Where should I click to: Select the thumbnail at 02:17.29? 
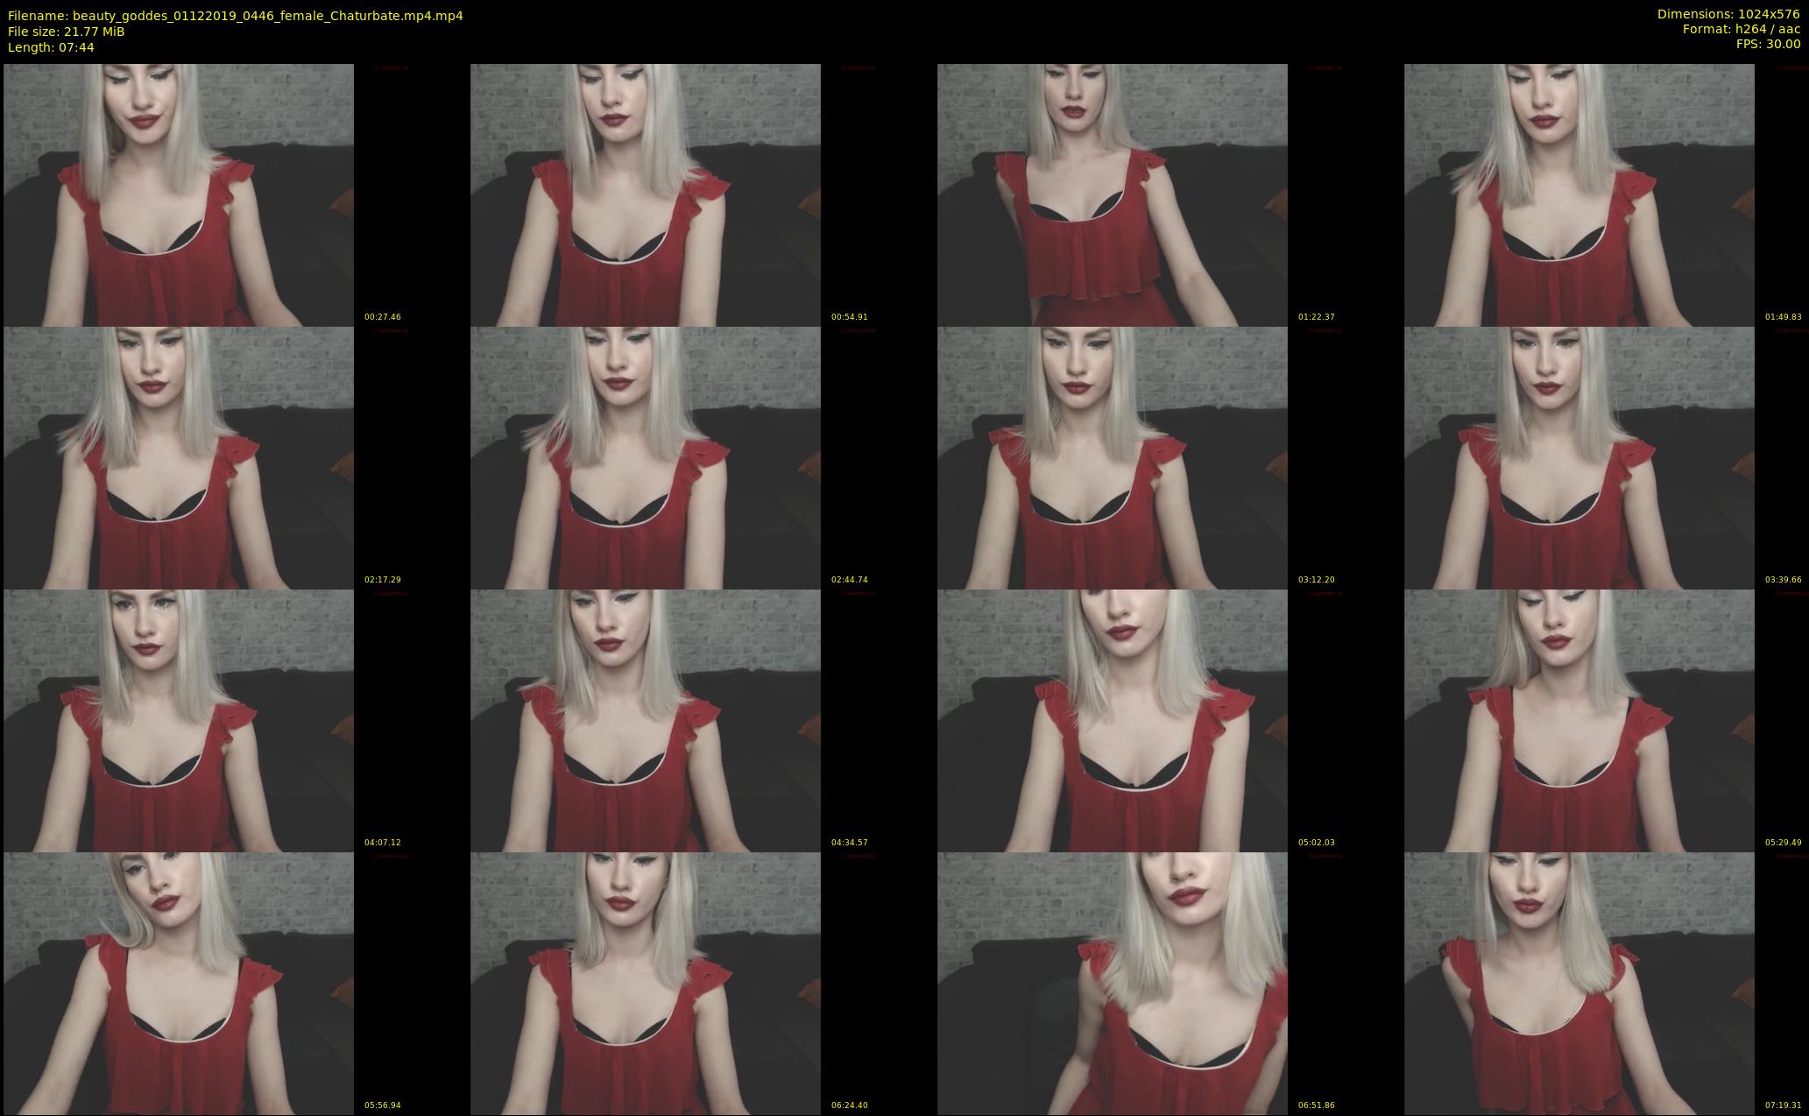(179, 457)
